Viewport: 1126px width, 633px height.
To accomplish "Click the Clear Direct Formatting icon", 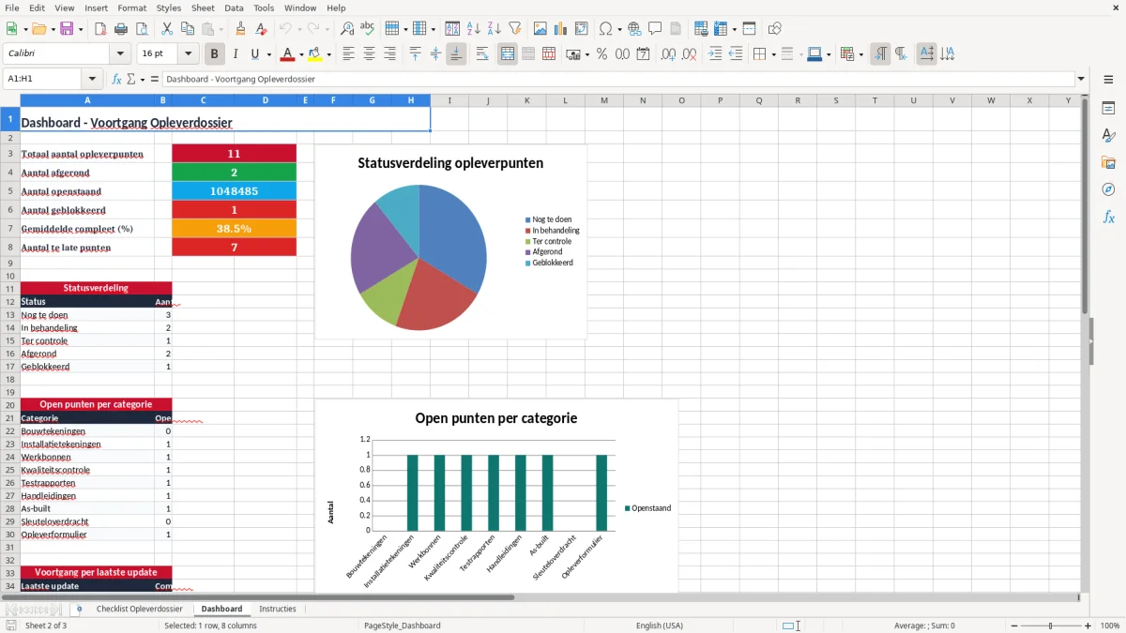I will tap(262, 29).
